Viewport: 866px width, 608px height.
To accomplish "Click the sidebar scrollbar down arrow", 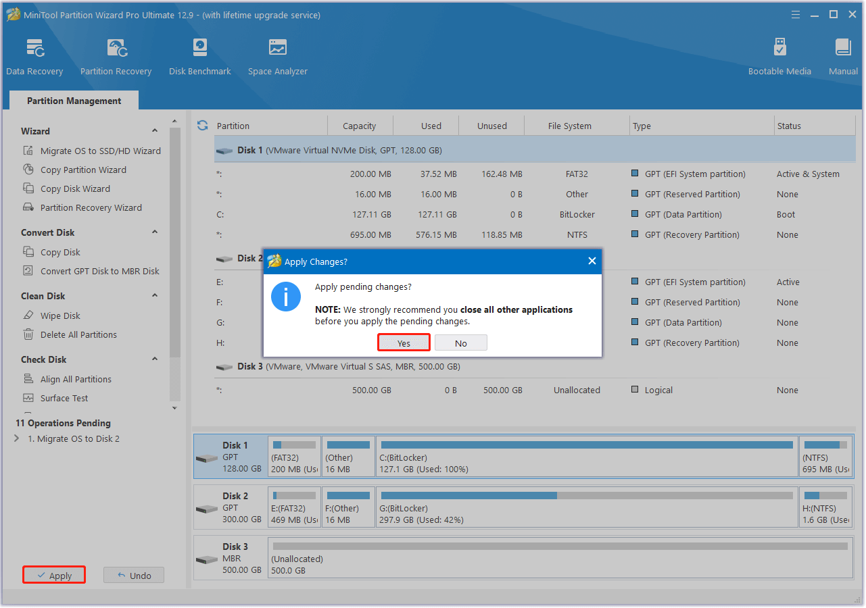I will 175,408.
